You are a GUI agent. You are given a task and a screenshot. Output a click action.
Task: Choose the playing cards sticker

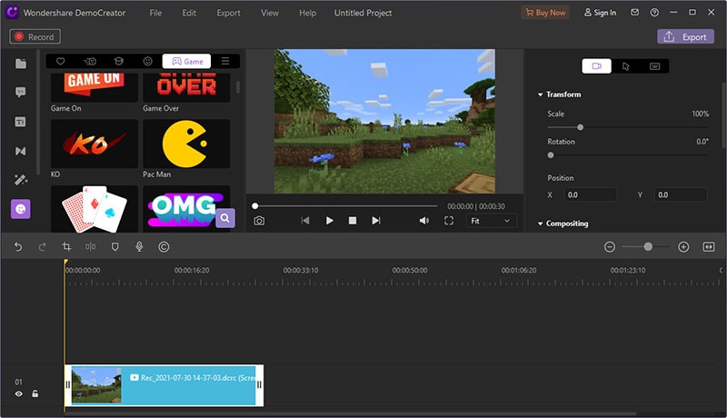click(95, 208)
